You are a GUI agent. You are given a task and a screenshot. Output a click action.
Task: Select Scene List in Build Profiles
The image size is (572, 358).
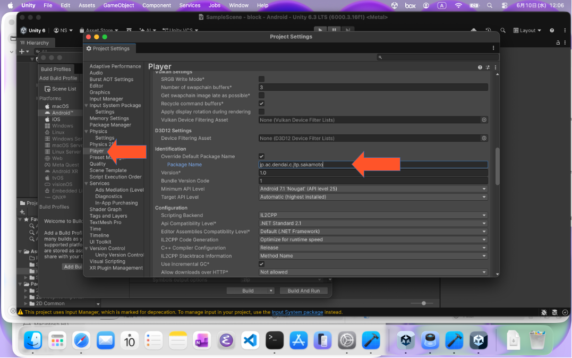point(61,89)
